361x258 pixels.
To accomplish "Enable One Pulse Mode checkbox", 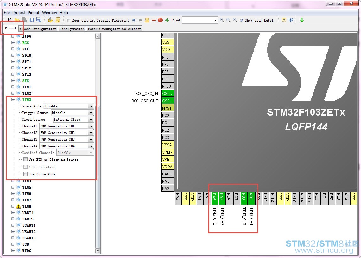I will click(26, 174).
